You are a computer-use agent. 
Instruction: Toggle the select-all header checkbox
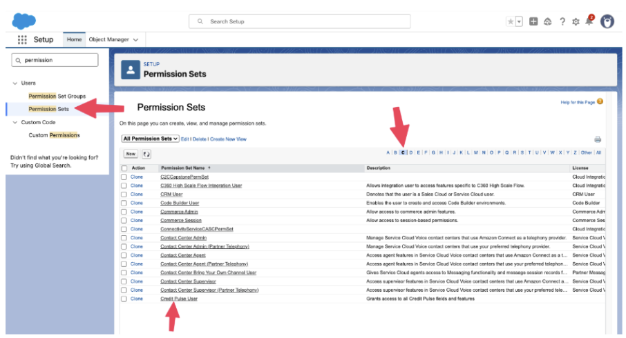pyautogui.click(x=124, y=168)
